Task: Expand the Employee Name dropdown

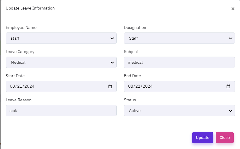Action: [x=61, y=38]
